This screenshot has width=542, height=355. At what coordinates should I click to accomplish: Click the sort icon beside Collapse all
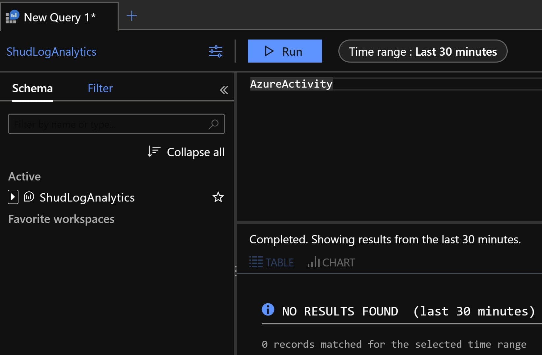pos(154,151)
